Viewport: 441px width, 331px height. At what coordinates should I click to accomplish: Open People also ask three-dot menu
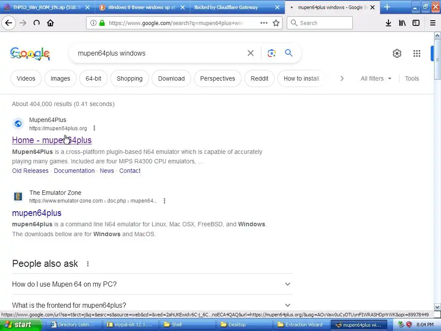coord(88,264)
